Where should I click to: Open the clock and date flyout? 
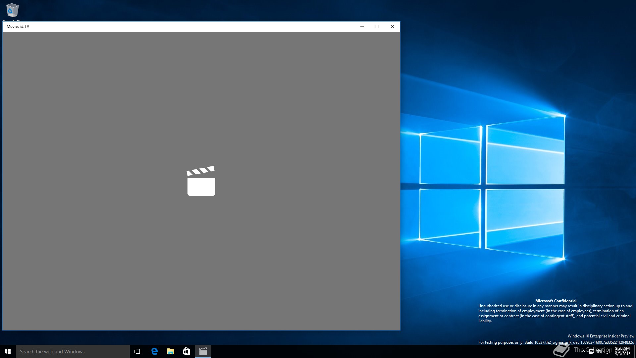point(622,351)
